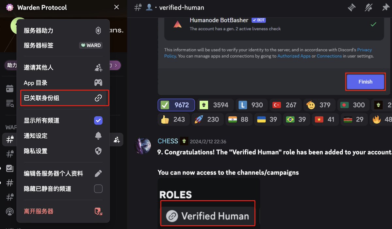Screen dimensions: 392x229
Task: Click the CHESS user avatar
Action: (x=143, y=146)
